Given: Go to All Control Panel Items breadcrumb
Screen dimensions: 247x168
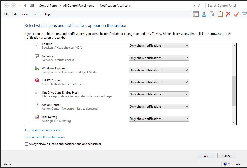Looking at the screenshot, I should pos(78,6).
